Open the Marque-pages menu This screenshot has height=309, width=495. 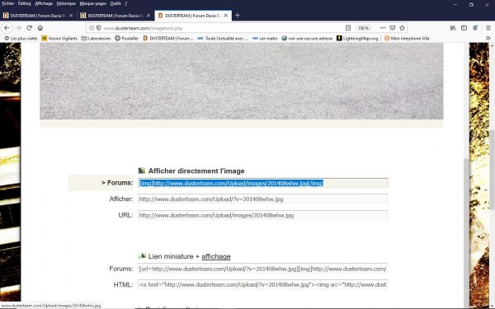point(92,3)
